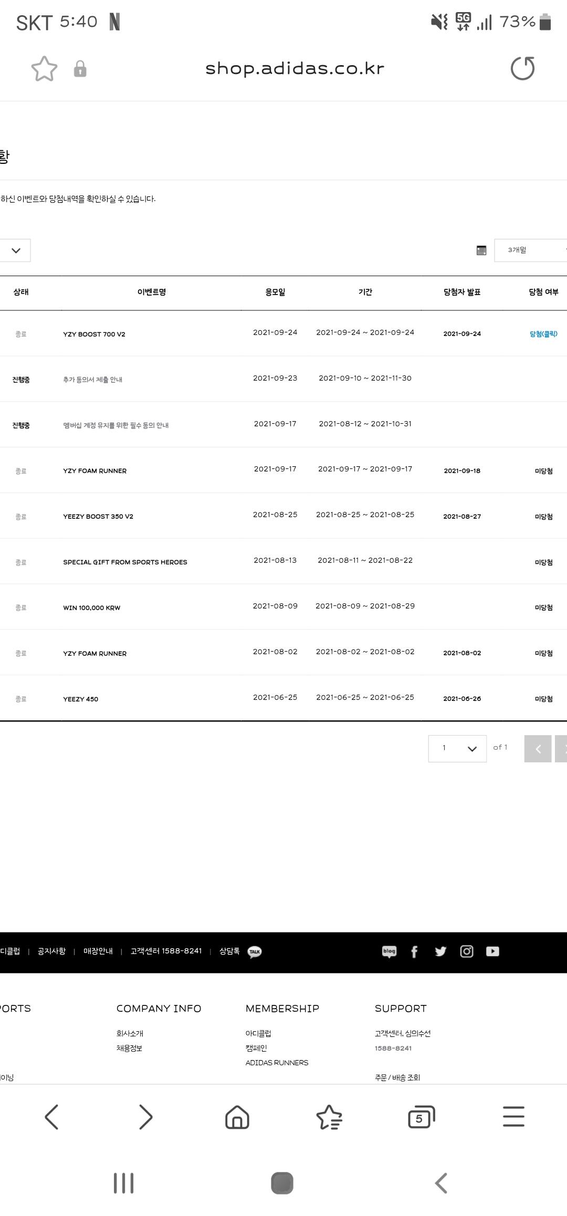Open the browser bookmarks list
The height and width of the screenshot is (1216, 567).
[329, 1117]
